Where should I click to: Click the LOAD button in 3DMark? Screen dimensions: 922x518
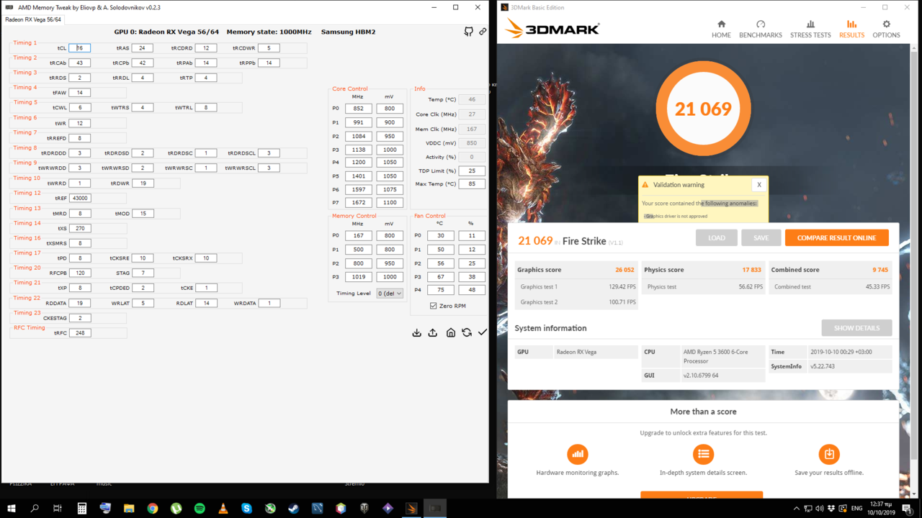click(716, 237)
